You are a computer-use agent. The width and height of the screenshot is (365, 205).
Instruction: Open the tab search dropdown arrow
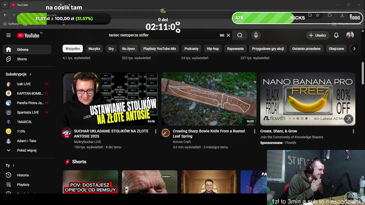5,5
